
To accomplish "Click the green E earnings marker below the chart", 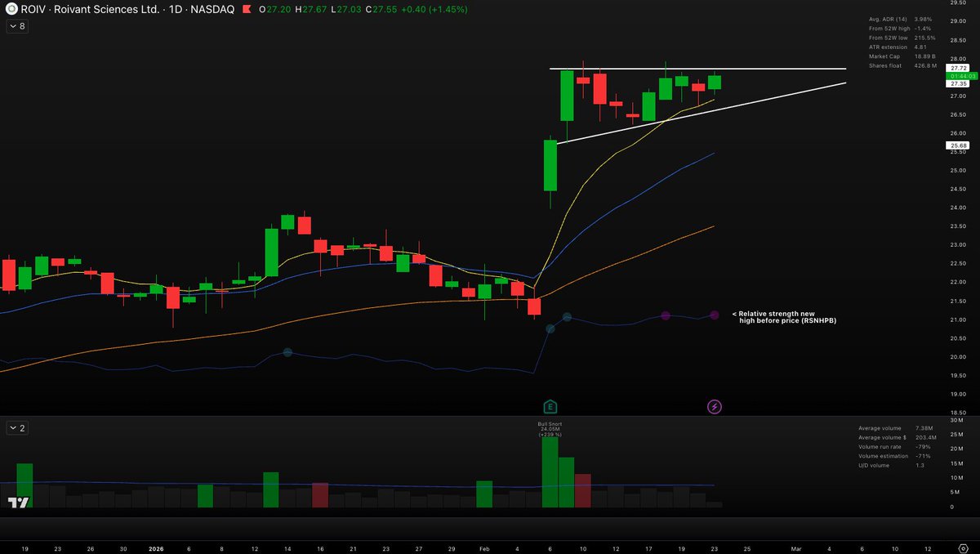I will click(550, 404).
